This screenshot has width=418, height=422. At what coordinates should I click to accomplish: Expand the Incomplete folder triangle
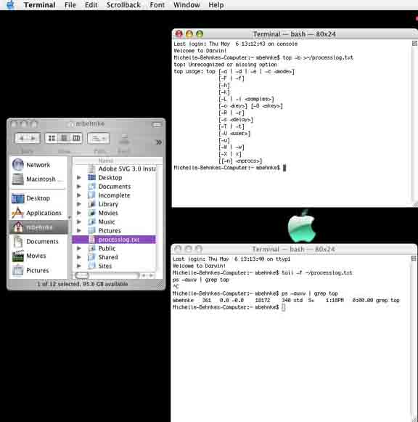(x=79, y=195)
